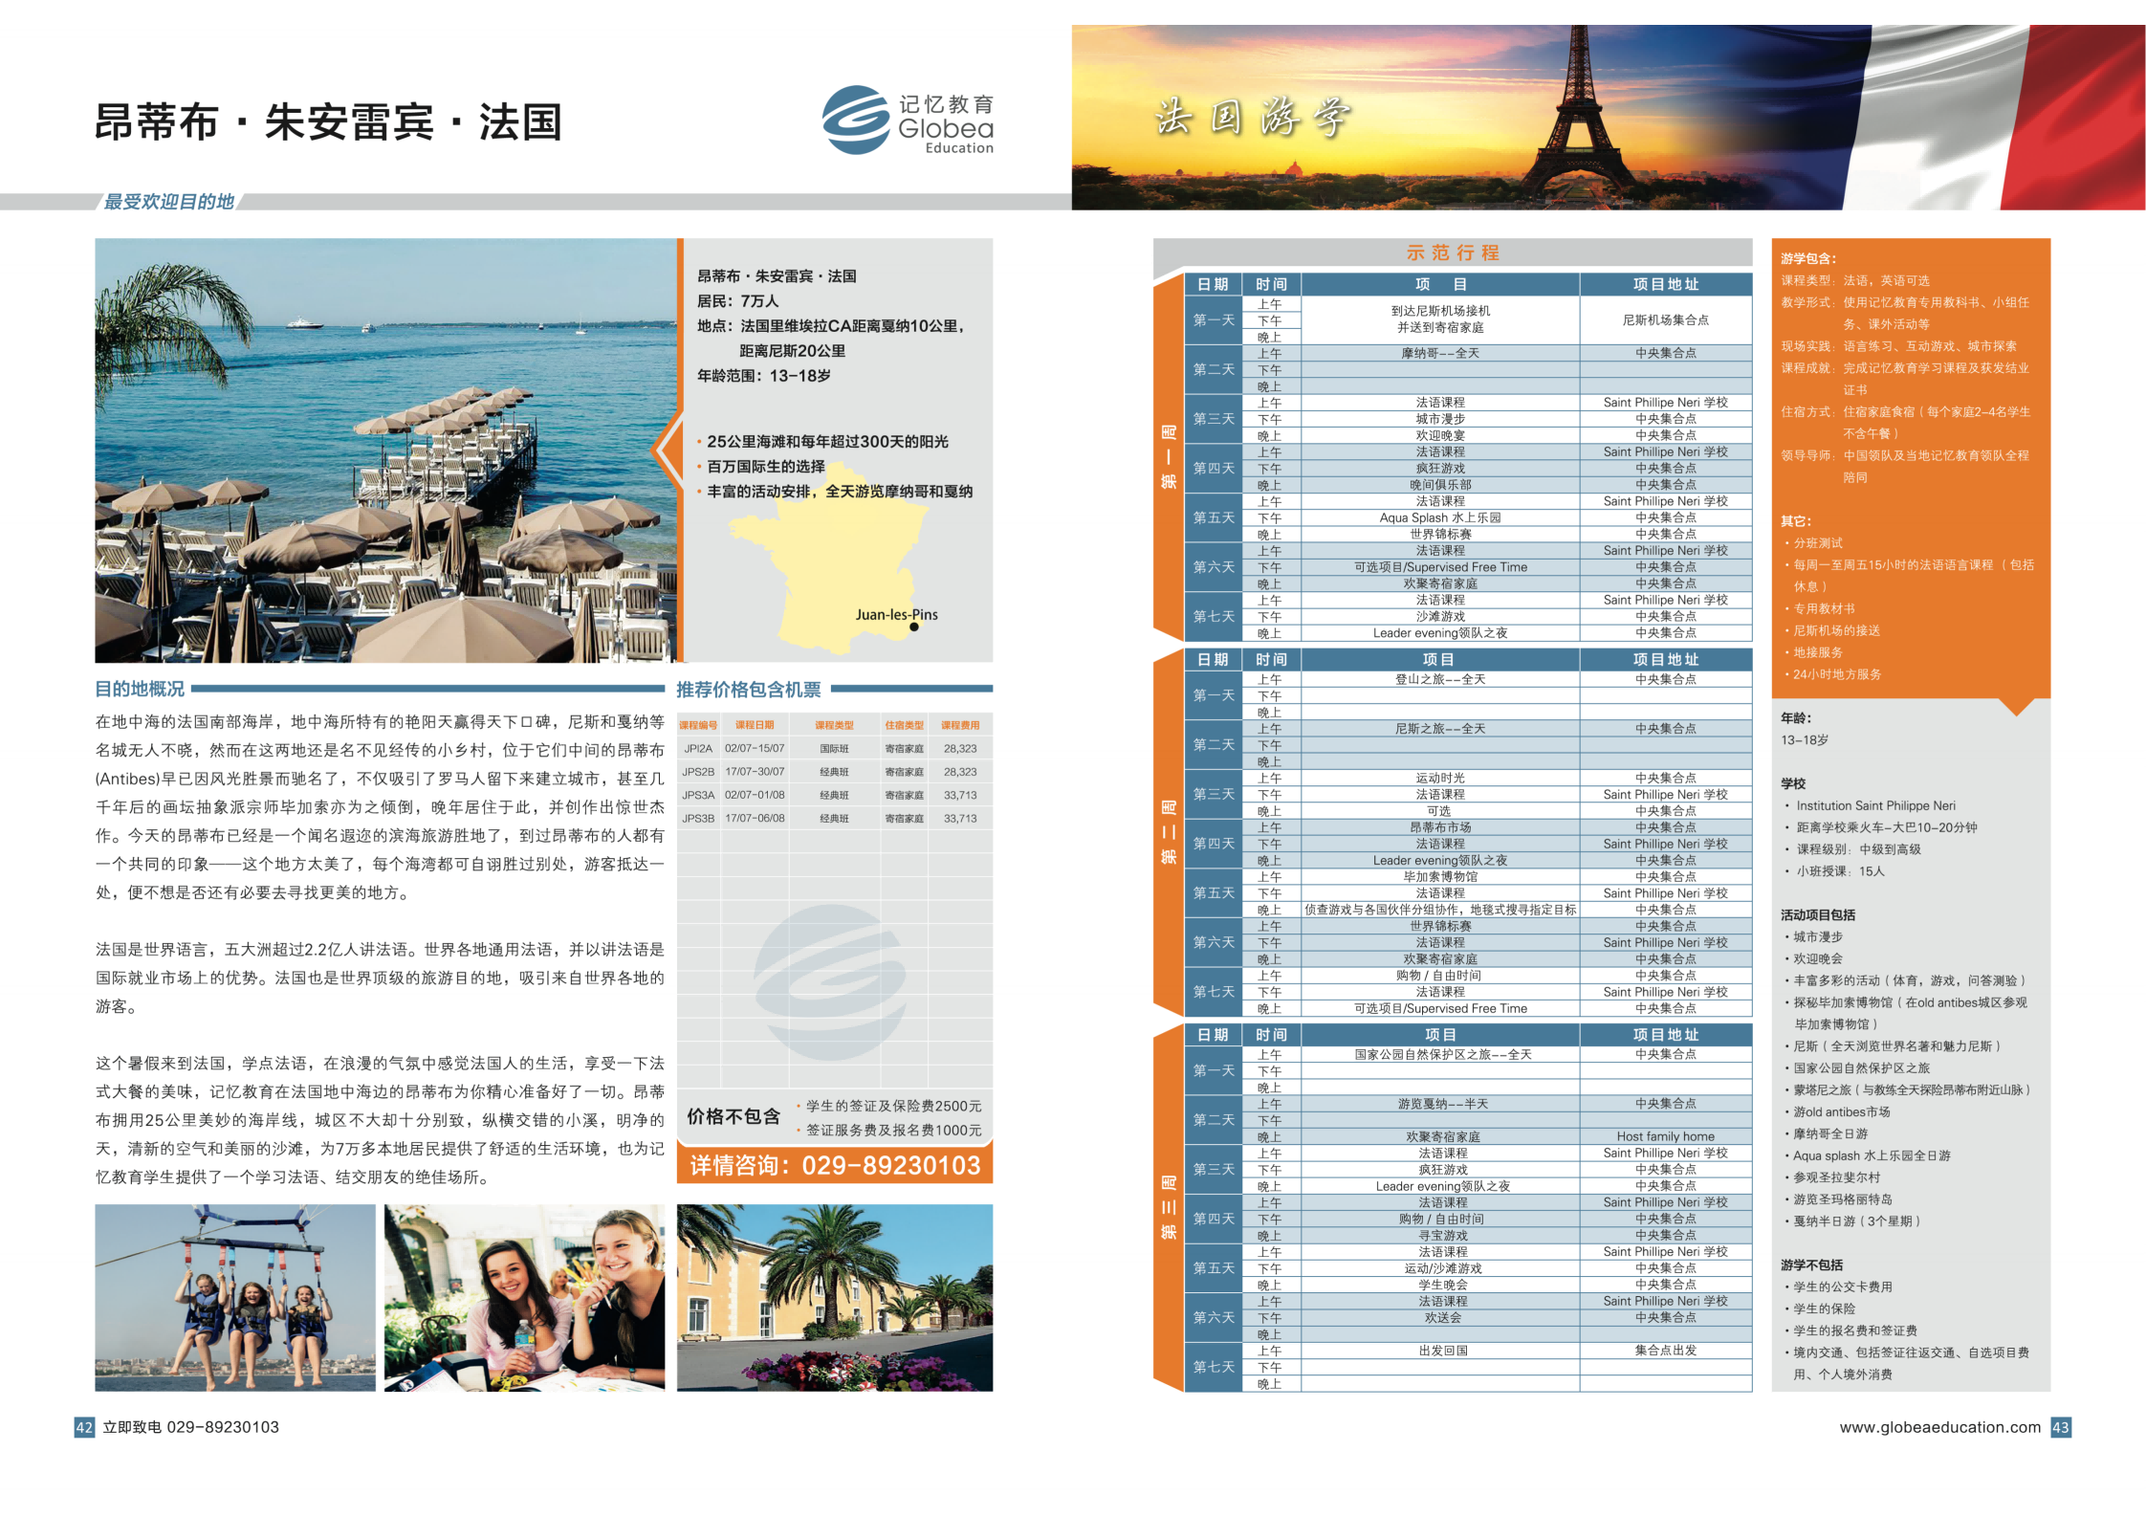Screen dimensions: 2146x1517
Task: Select course code JPS3B
Action: [x=698, y=819]
